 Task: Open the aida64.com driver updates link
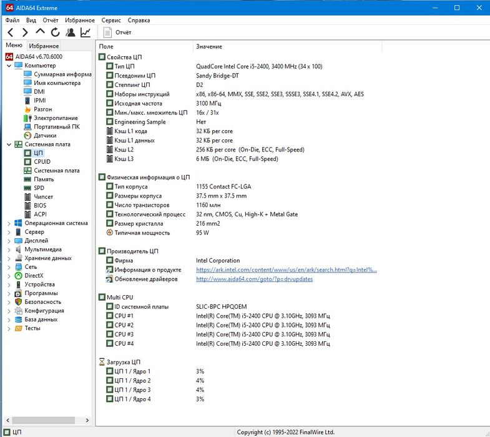pyautogui.click(x=255, y=279)
